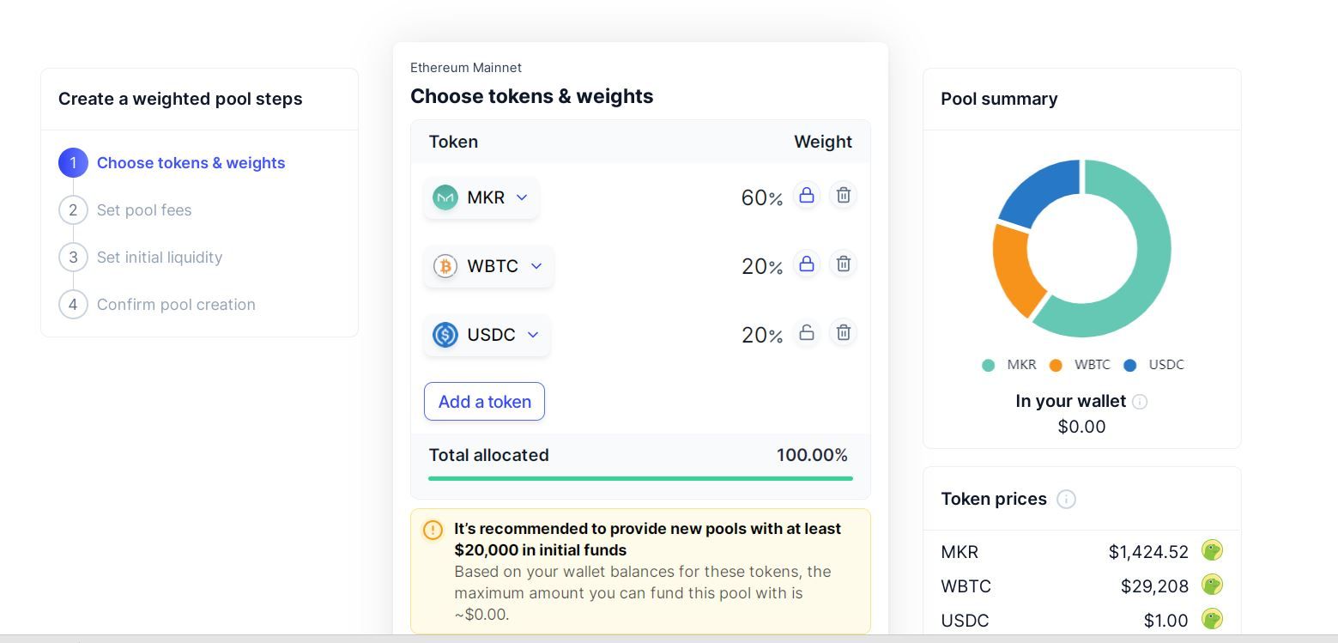Click the Add a token button

[484, 402]
